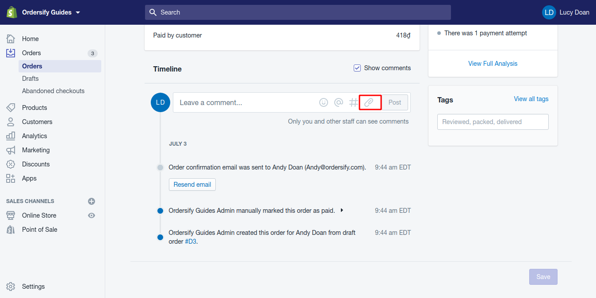Click the Discounts percent badge icon
Viewport: 596px width, 298px height.
11,164
